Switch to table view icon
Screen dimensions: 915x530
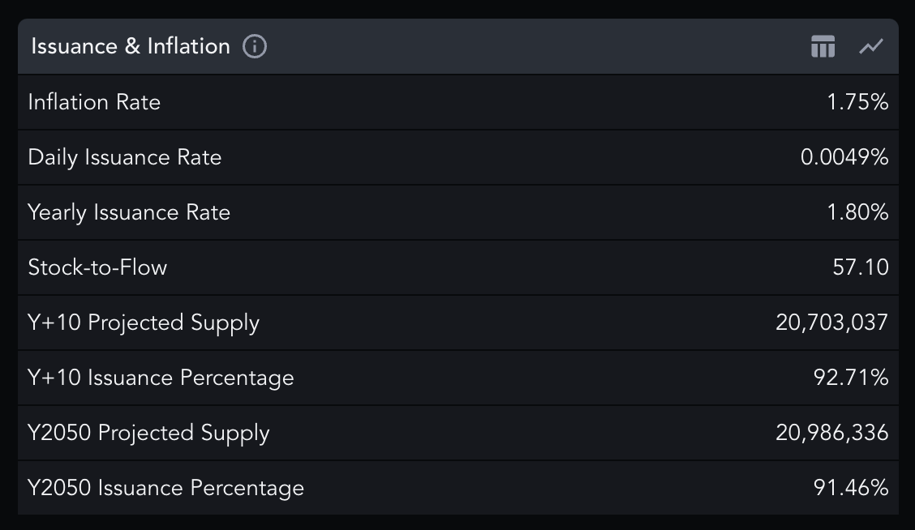click(x=823, y=47)
